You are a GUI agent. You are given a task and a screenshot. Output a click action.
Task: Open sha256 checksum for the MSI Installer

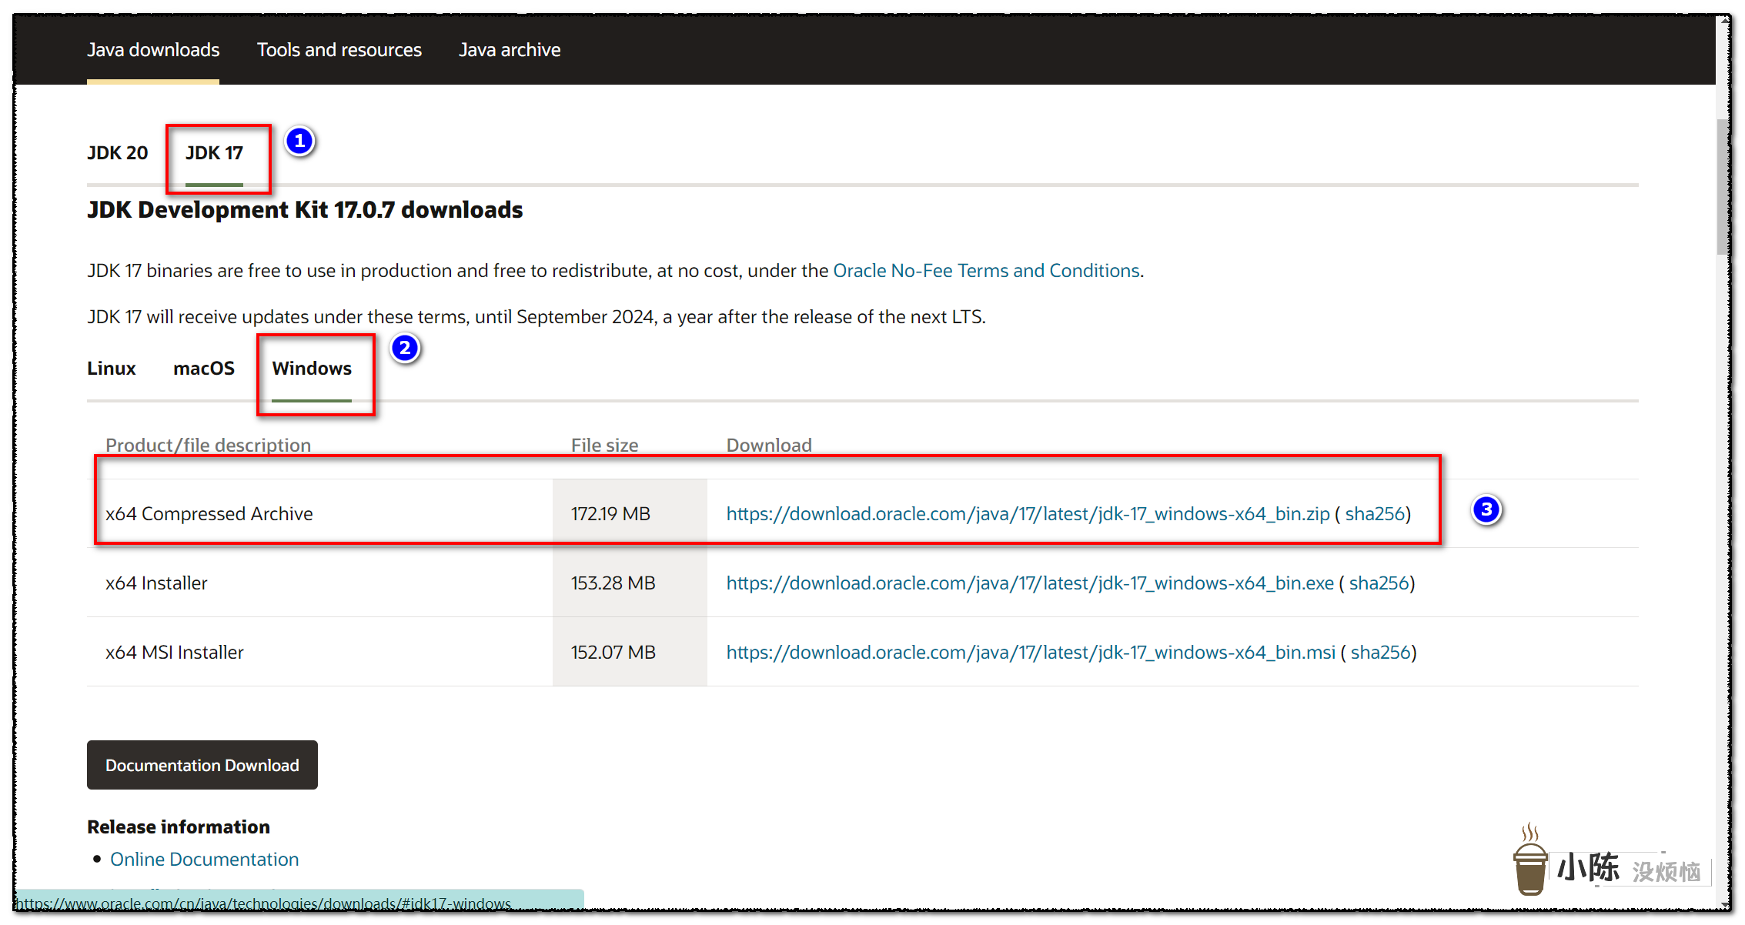tap(1380, 653)
